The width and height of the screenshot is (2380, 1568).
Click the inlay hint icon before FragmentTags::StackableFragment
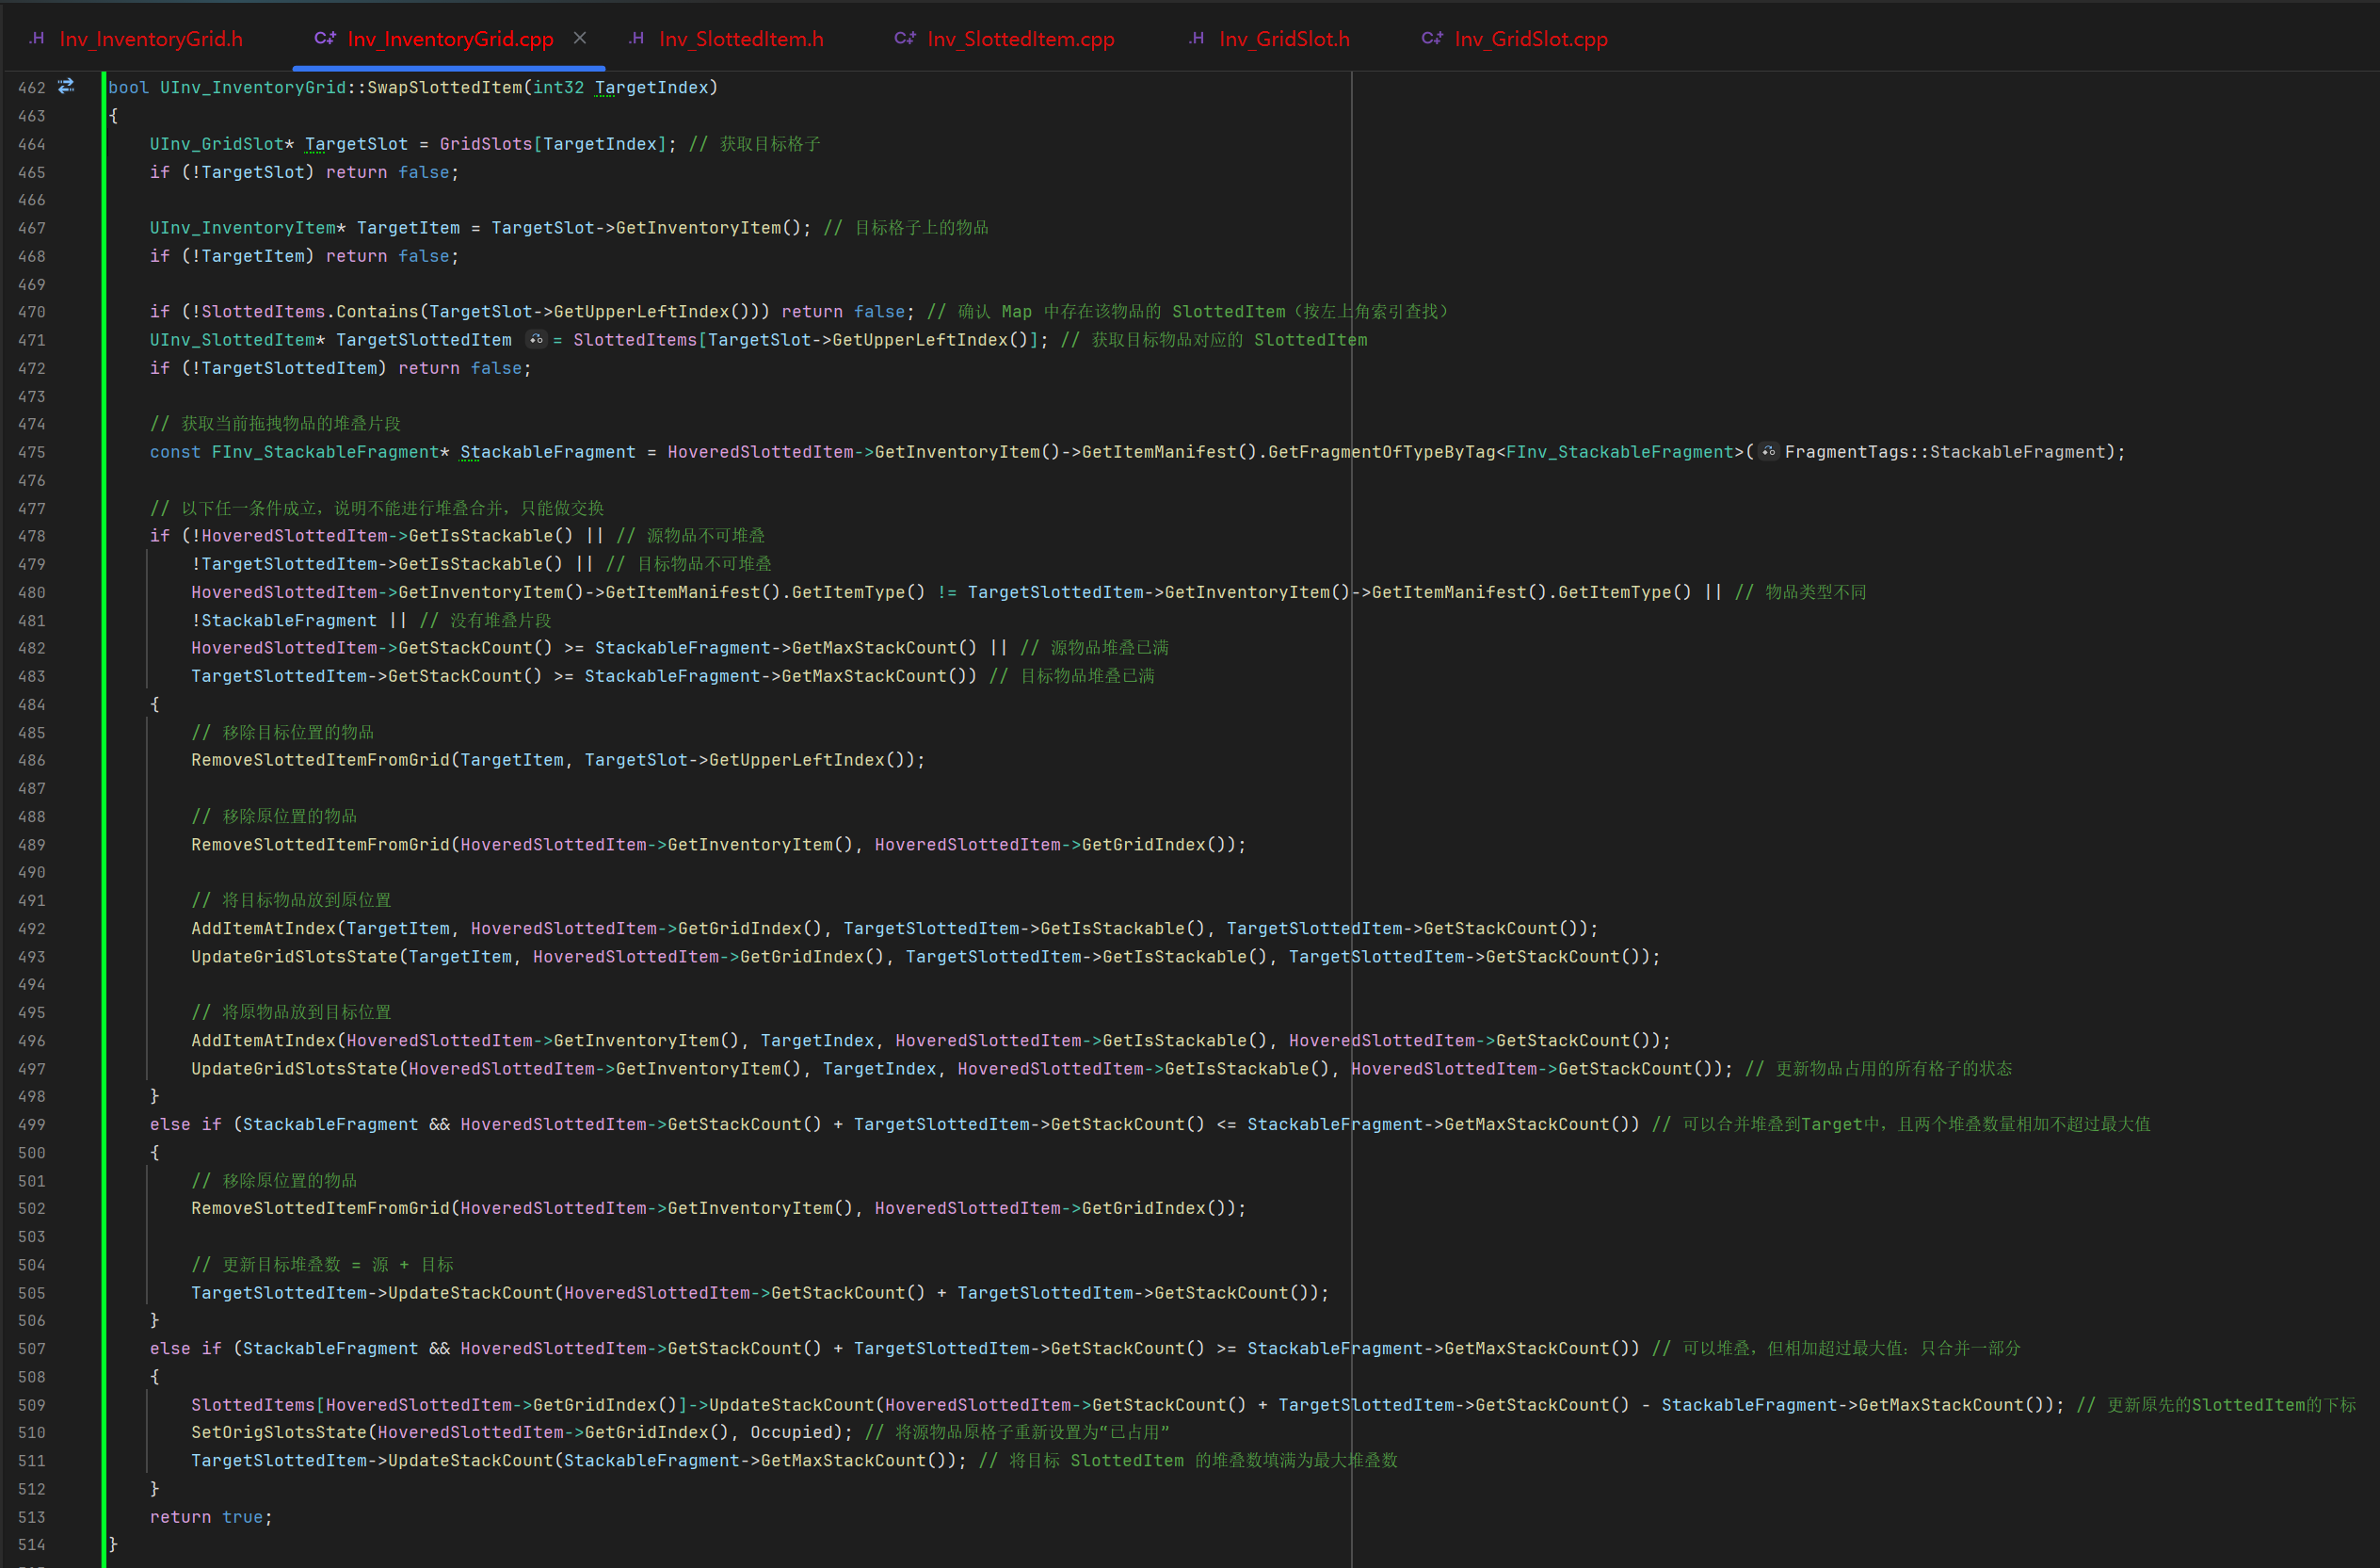click(x=1769, y=452)
